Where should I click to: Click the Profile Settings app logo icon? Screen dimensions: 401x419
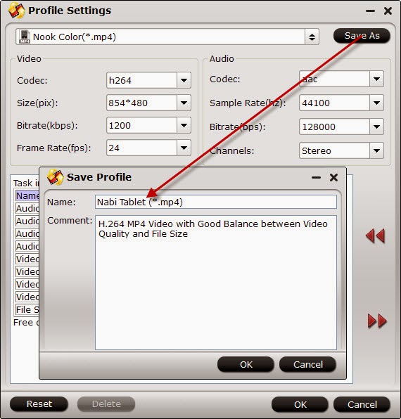click(17, 11)
